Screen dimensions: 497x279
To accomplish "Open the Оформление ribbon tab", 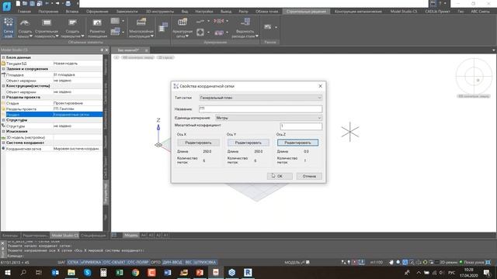I will pos(97,12).
